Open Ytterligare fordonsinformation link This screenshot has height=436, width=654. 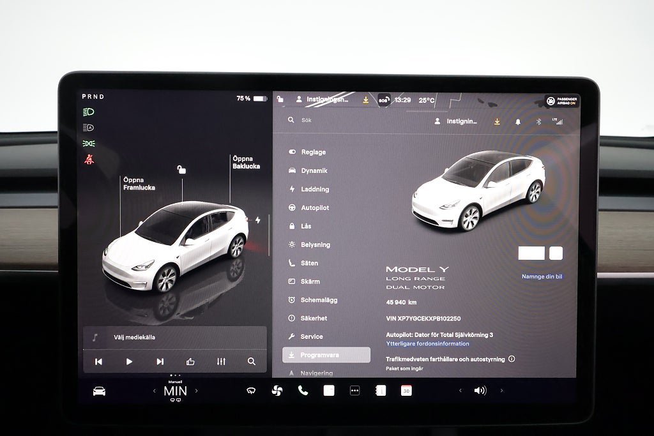tap(427, 343)
